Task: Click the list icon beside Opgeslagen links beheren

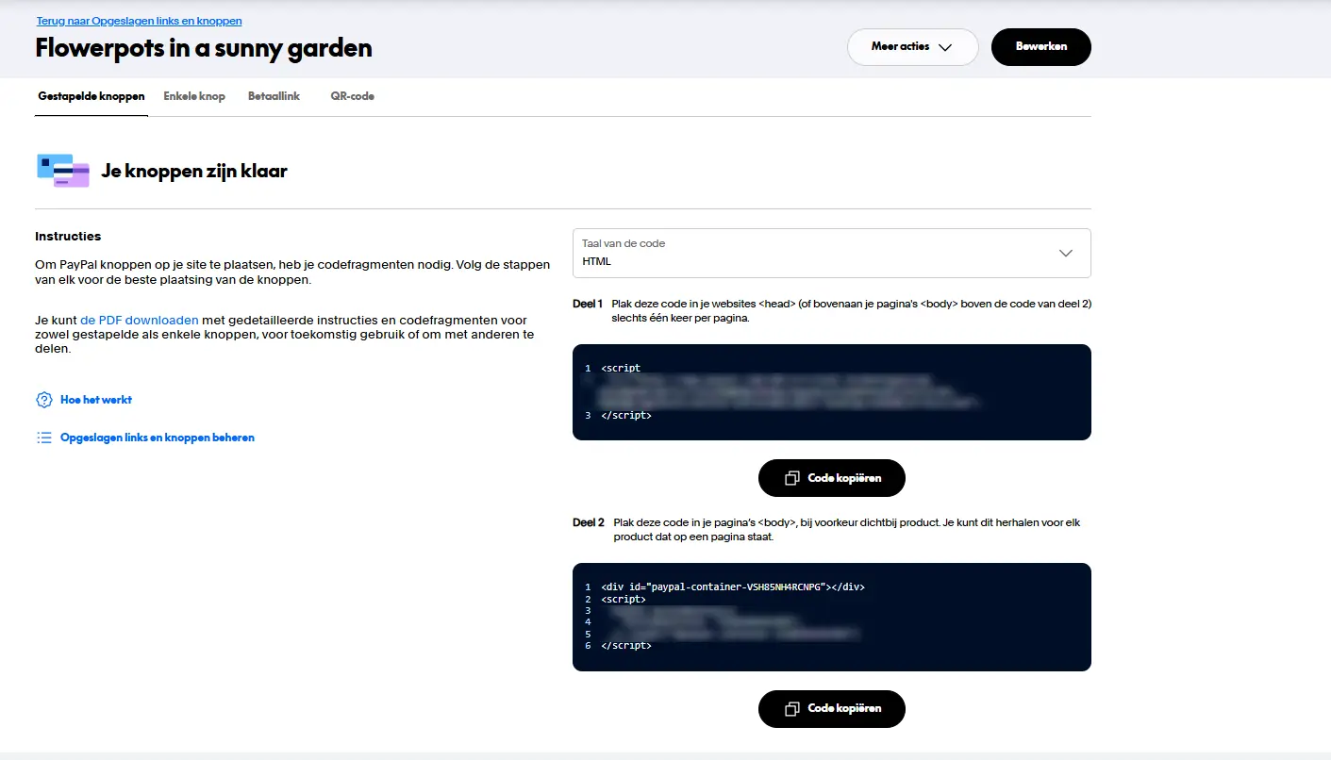Action: coord(43,438)
